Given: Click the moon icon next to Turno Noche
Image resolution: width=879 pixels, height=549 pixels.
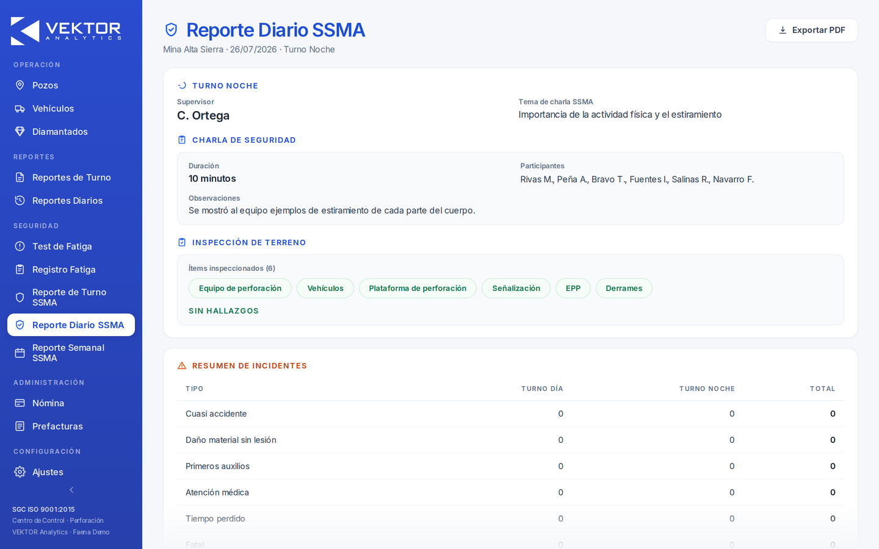Looking at the screenshot, I should [182, 86].
